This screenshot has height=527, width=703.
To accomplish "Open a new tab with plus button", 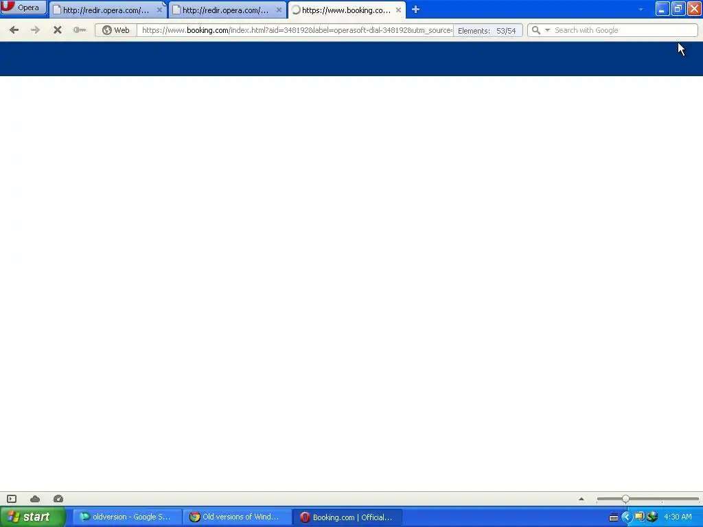I will [x=415, y=10].
